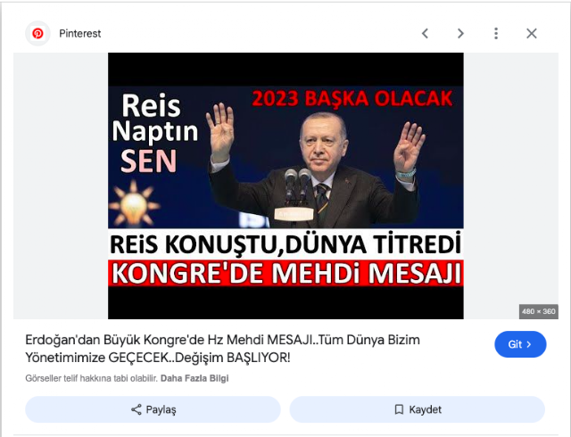571x437 pixels.
Task: Advance to the next image result
Action: (460, 34)
